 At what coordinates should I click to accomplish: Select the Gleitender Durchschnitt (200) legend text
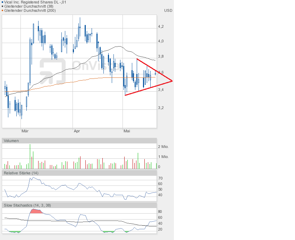pos(28,10)
